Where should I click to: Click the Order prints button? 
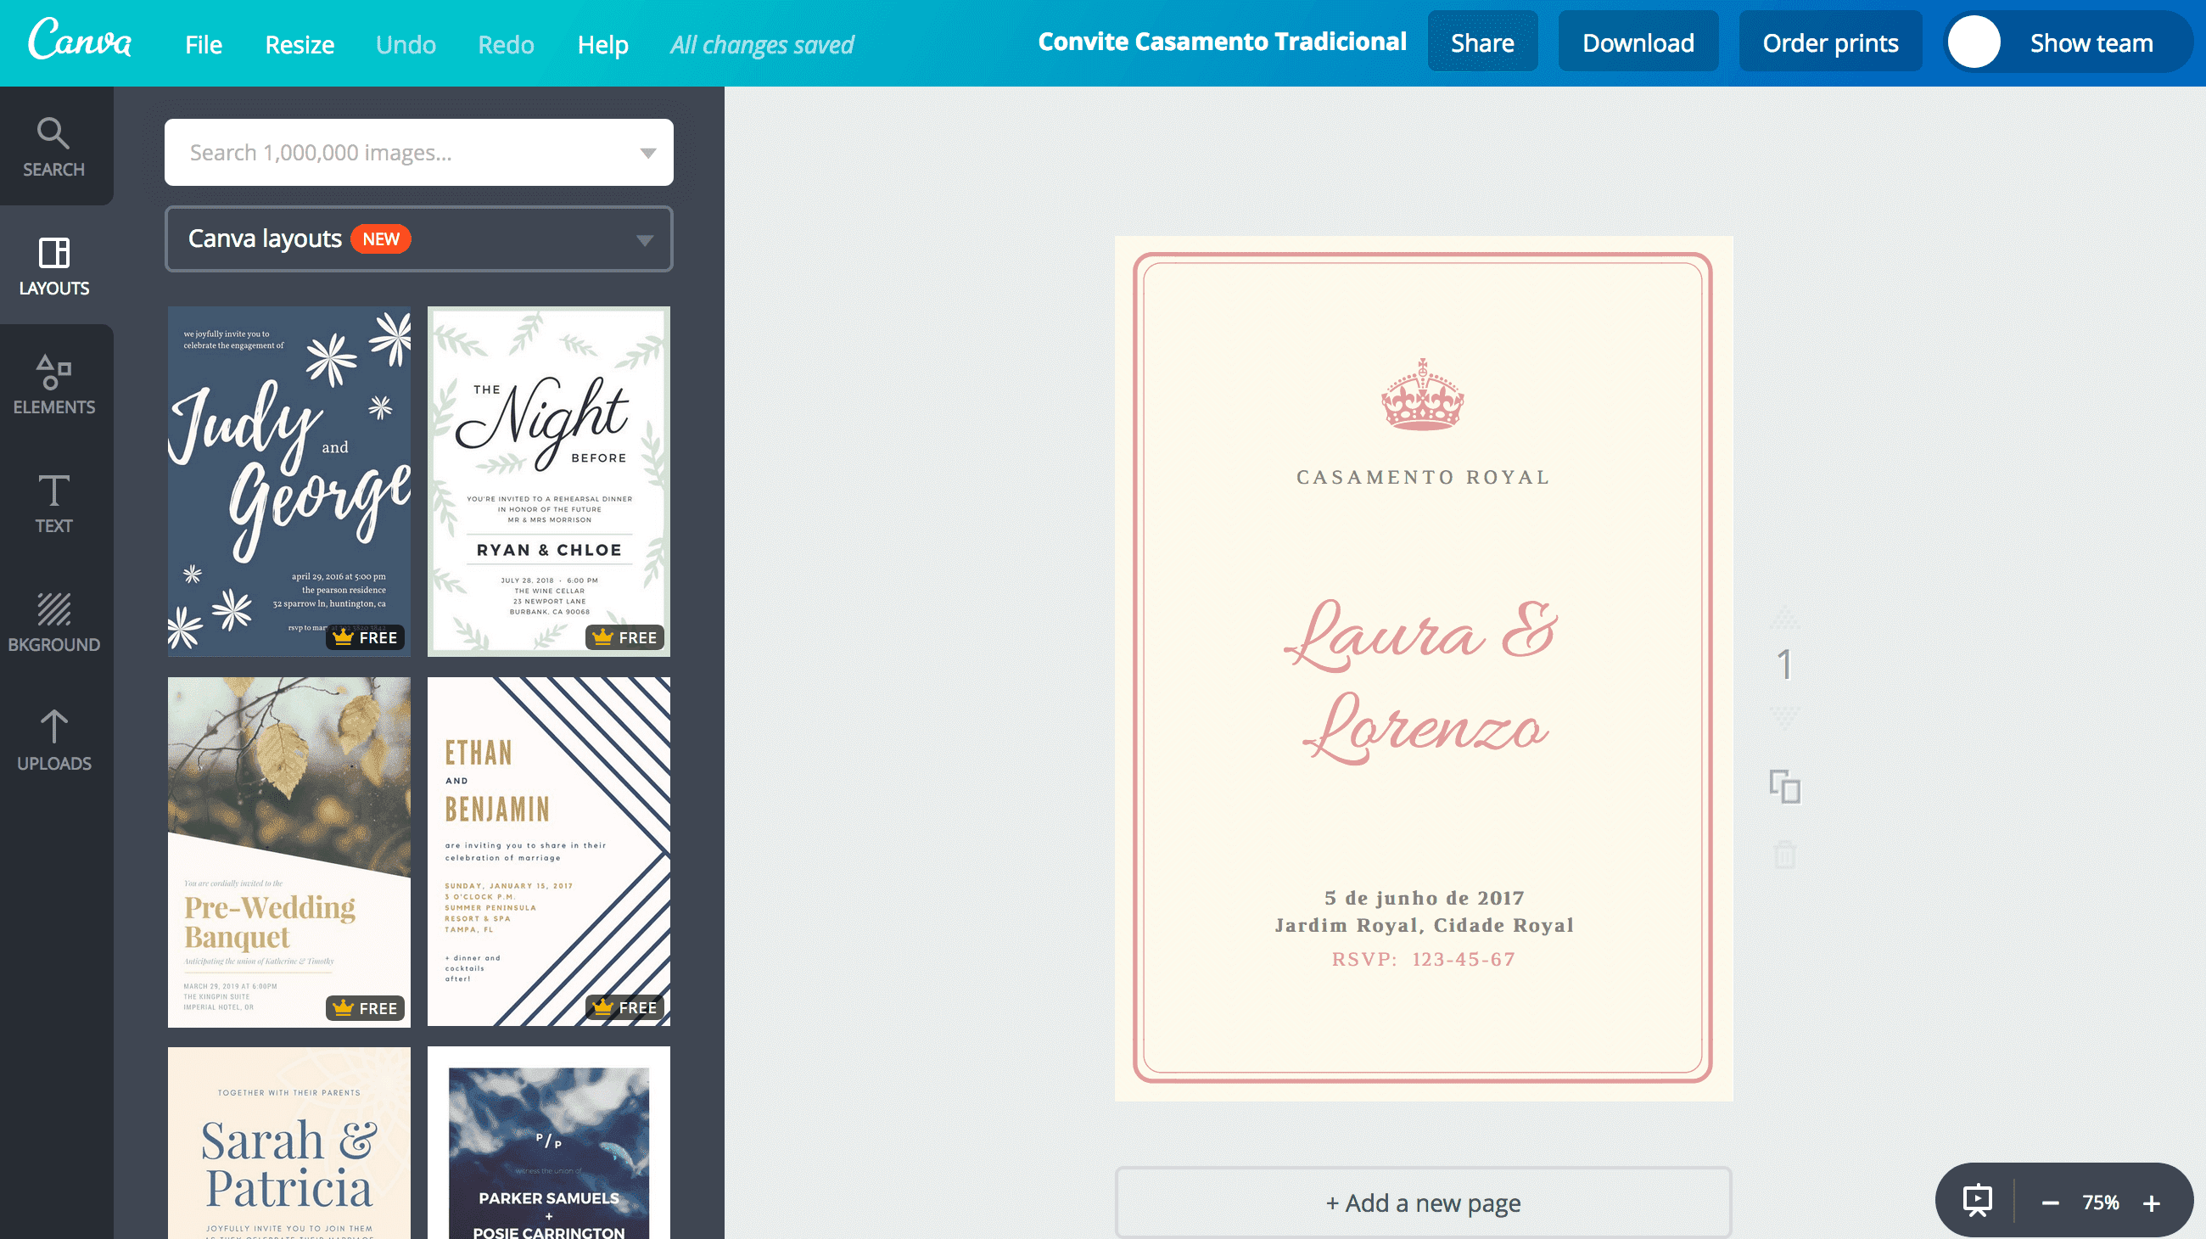tap(1830, 41)
